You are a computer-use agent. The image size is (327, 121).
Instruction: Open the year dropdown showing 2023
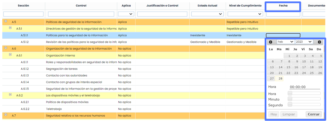304,42
